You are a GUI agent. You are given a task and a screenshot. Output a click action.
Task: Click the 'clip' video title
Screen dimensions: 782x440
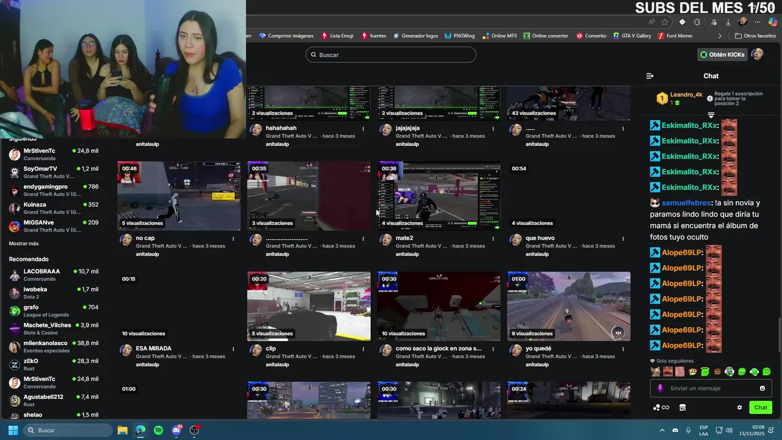point(271,349)
